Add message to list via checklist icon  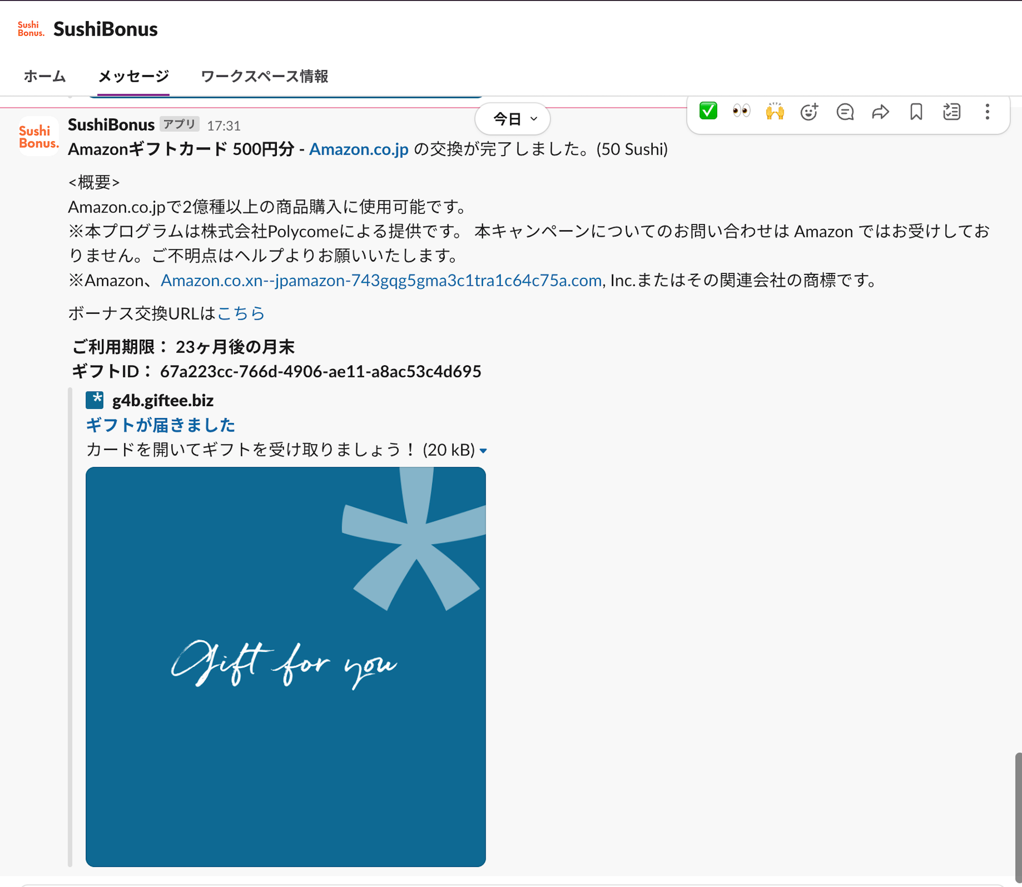[x=952, y=111]
